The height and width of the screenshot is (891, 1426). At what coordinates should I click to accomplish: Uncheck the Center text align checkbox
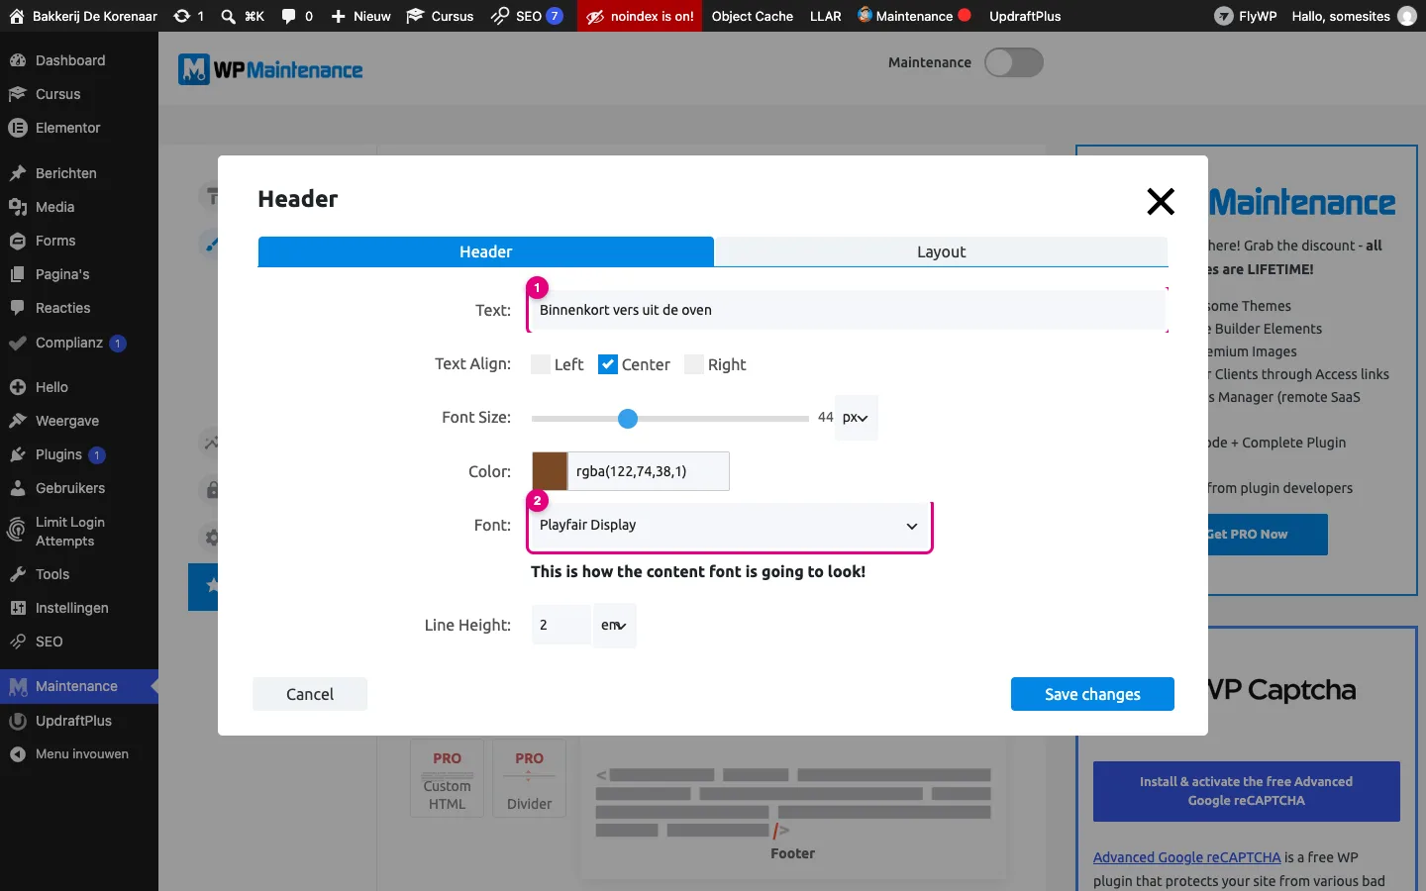pos(608,364)
